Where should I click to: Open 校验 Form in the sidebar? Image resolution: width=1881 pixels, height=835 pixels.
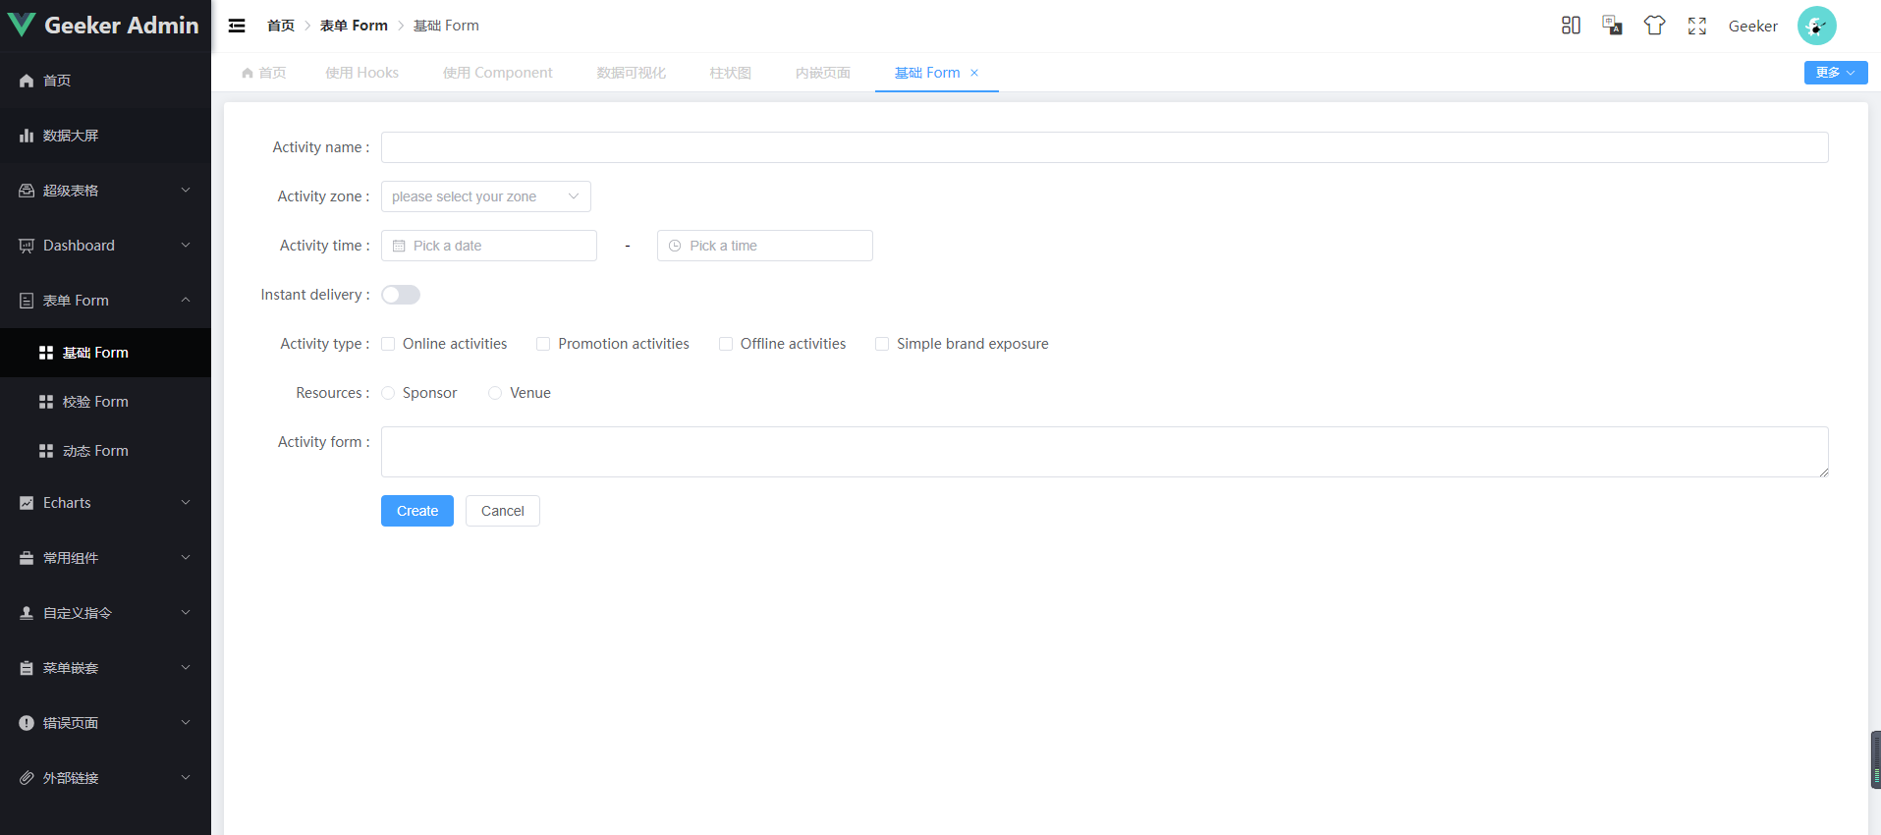95,402
